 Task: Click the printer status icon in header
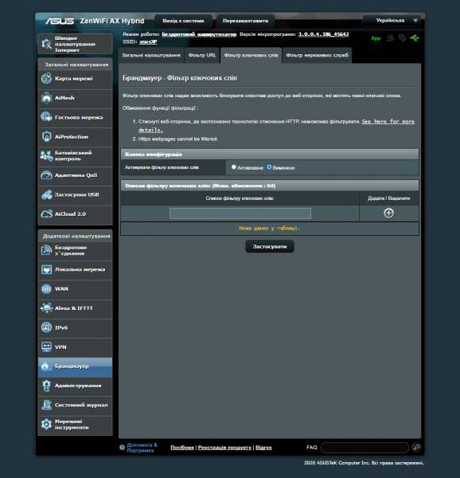coord(390,37)
